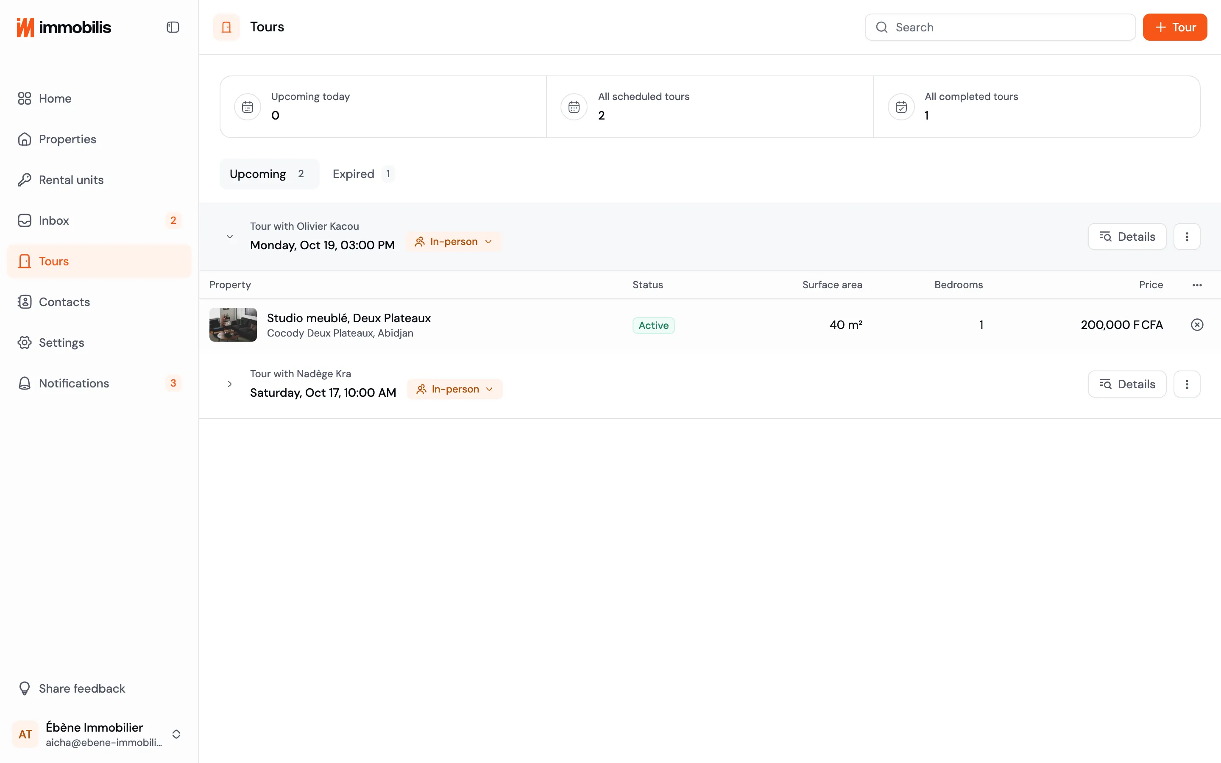Open In-person dropdown for Olivier Kacou tour
The image size is (1221, 763).
(453, 242)
